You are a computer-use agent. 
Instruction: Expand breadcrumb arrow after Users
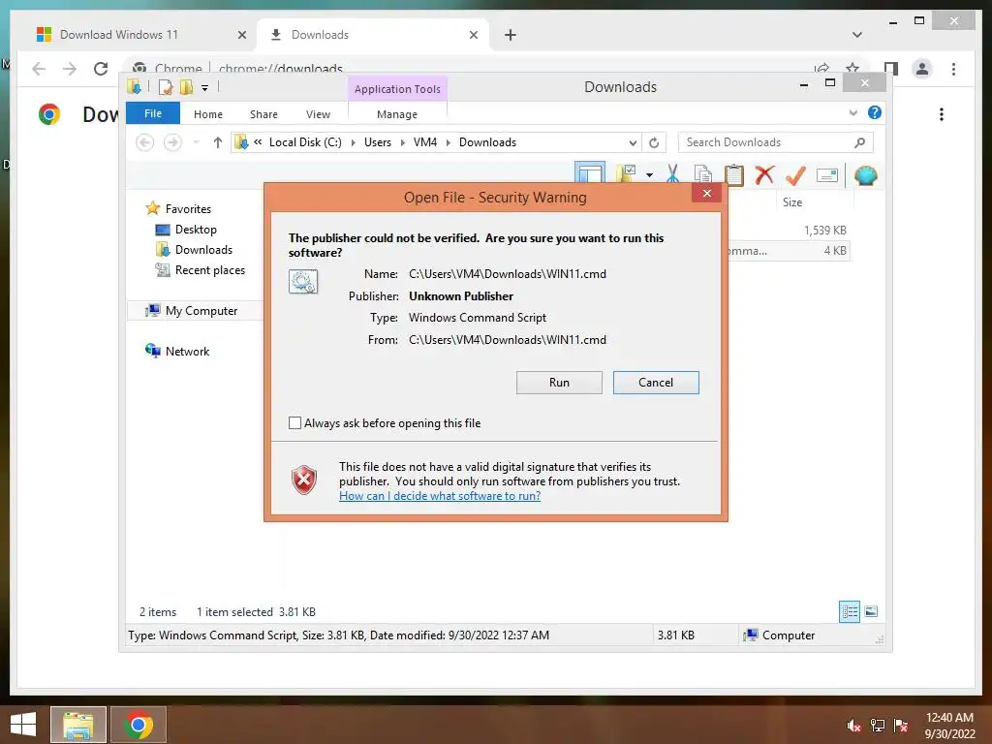pyautogui.click(x=402, y=142)
